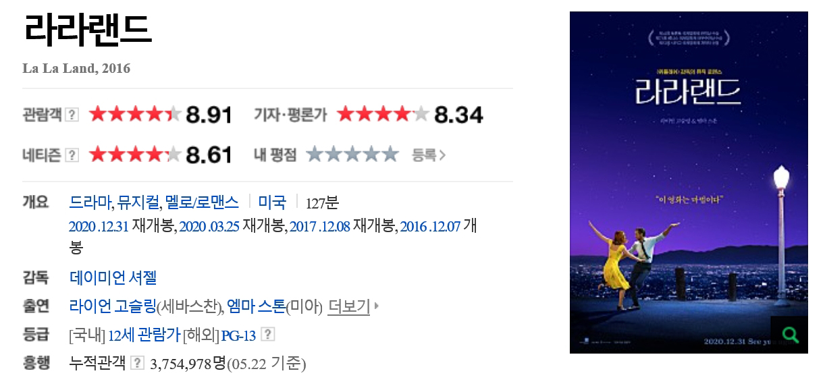Open director 데이미언 셔젤's page
The height and width of the screenshot is (388, 825).
tap(113, 277)
